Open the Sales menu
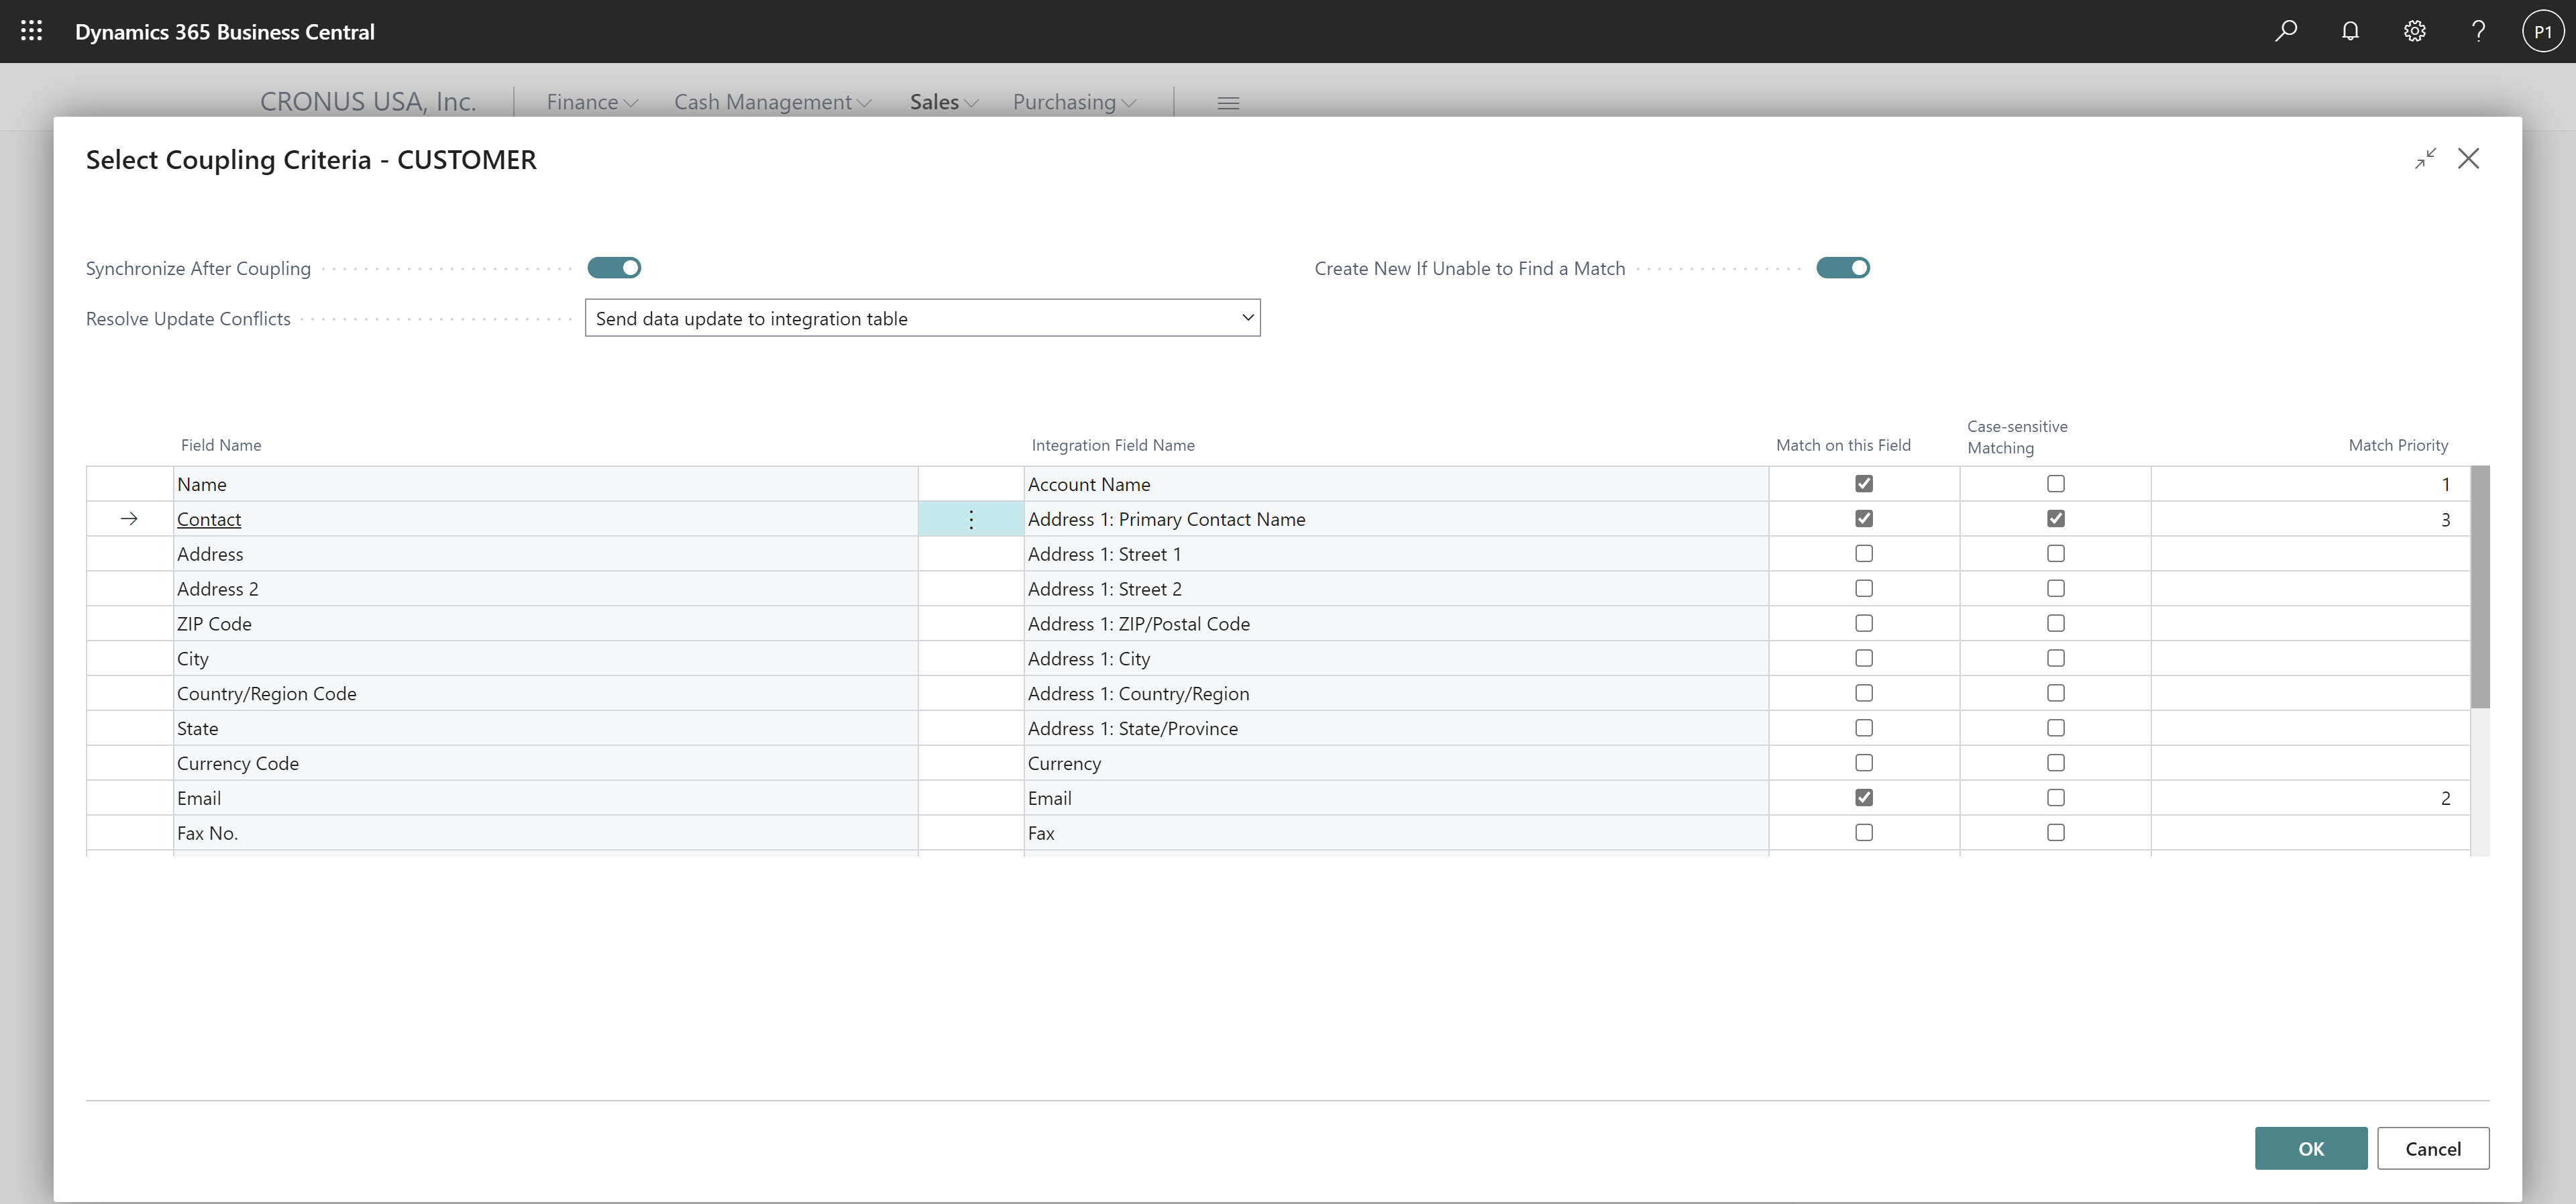 [x=943, y=102]
